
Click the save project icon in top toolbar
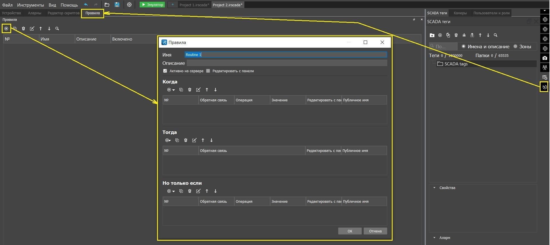pyautogui.click(x=117, y=5)
